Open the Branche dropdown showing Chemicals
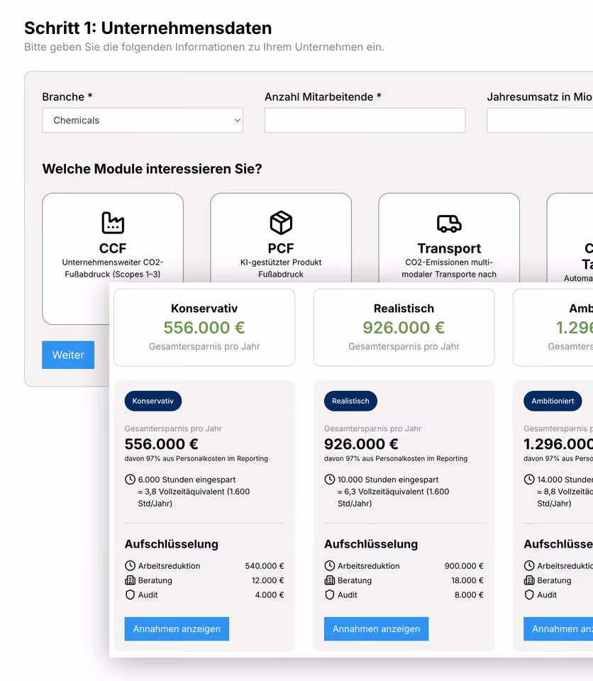Screen dimensions: 593x681 point(143,121)
